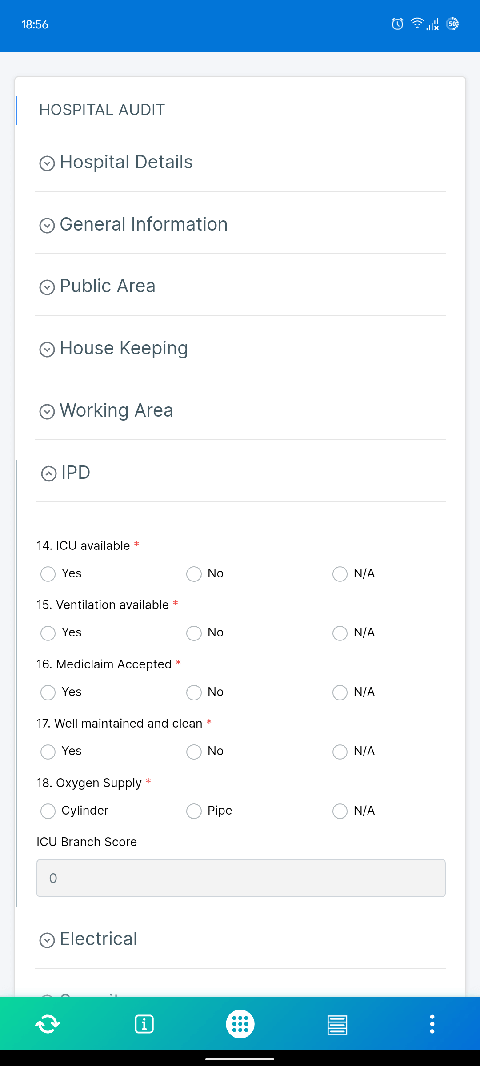Select the dotted grid icon in bottom bar

[x=240, y=1024]
